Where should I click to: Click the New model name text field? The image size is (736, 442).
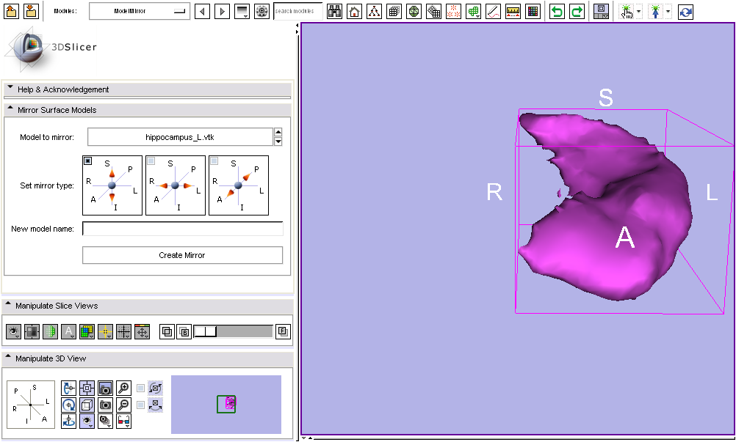point(182,229)
